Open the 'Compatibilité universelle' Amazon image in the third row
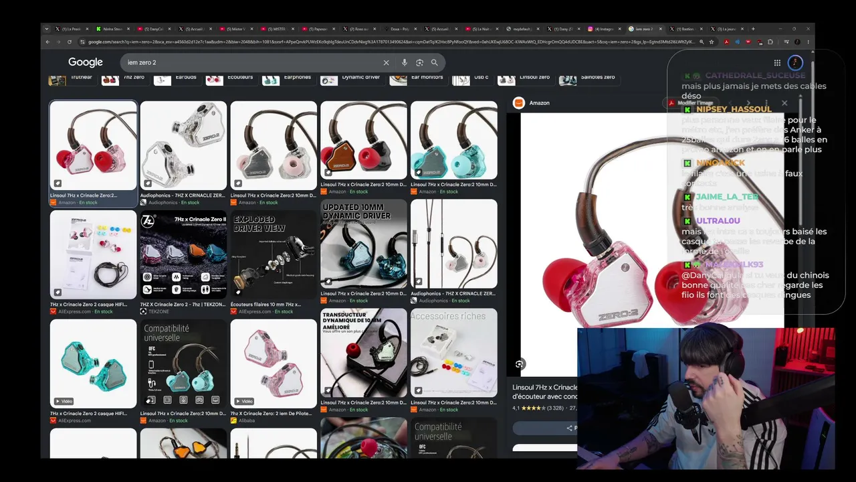Image resolution: width=856 pixels, height=482 pixels. click(183, 364)
